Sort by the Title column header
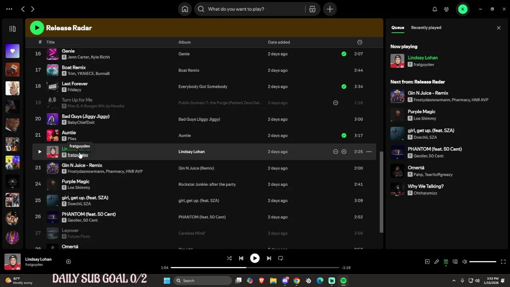 click(50, 42)
